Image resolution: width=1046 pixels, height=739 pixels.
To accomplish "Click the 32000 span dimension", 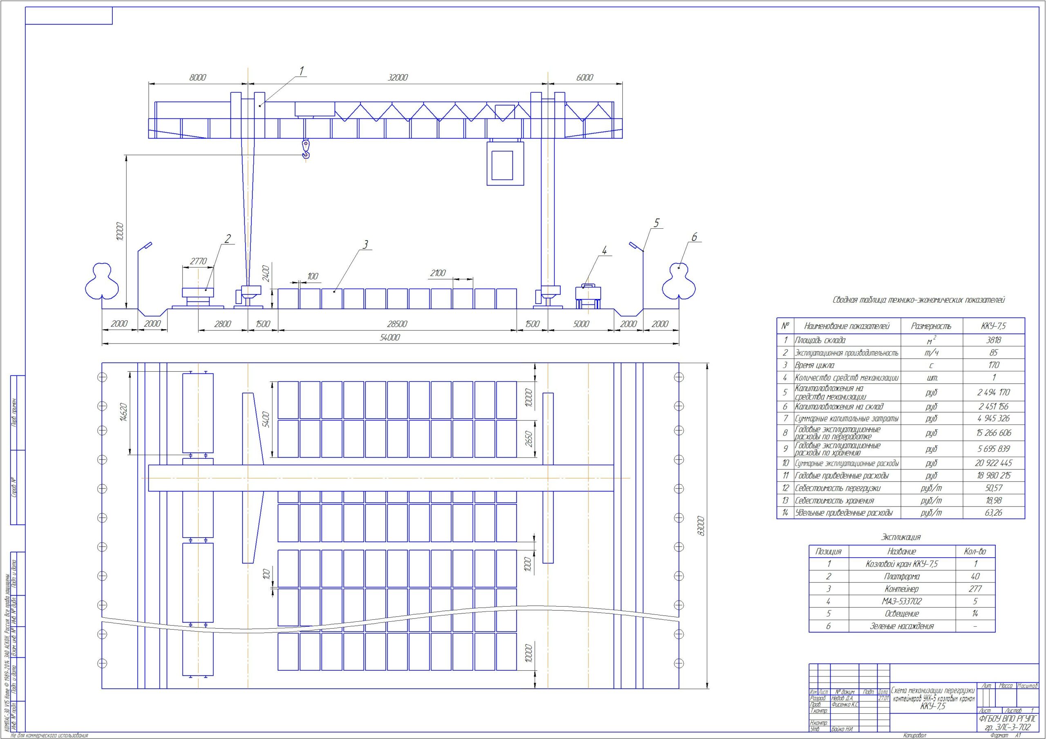I will click(397, 78).
